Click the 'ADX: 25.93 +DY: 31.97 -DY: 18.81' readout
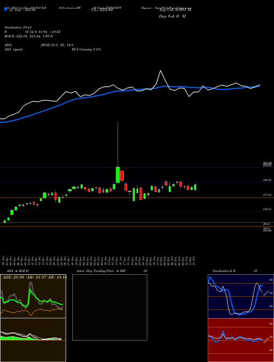This screenshot has height=362, width=274. pyautogui.click(x=35, y=277)
